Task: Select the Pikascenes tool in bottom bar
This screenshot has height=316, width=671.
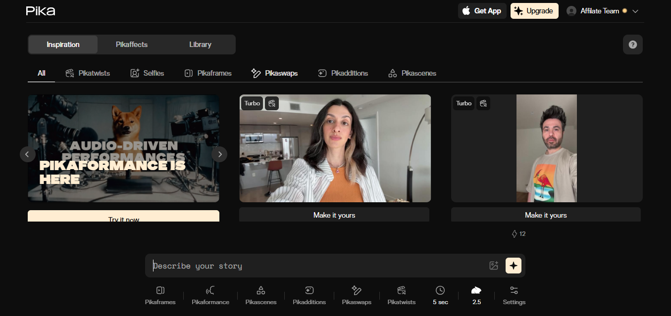Action: tap(261, 295)
